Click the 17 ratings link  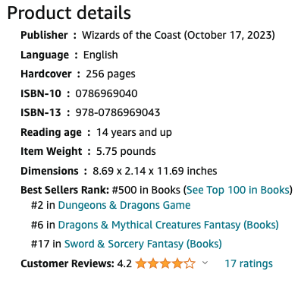249,263
